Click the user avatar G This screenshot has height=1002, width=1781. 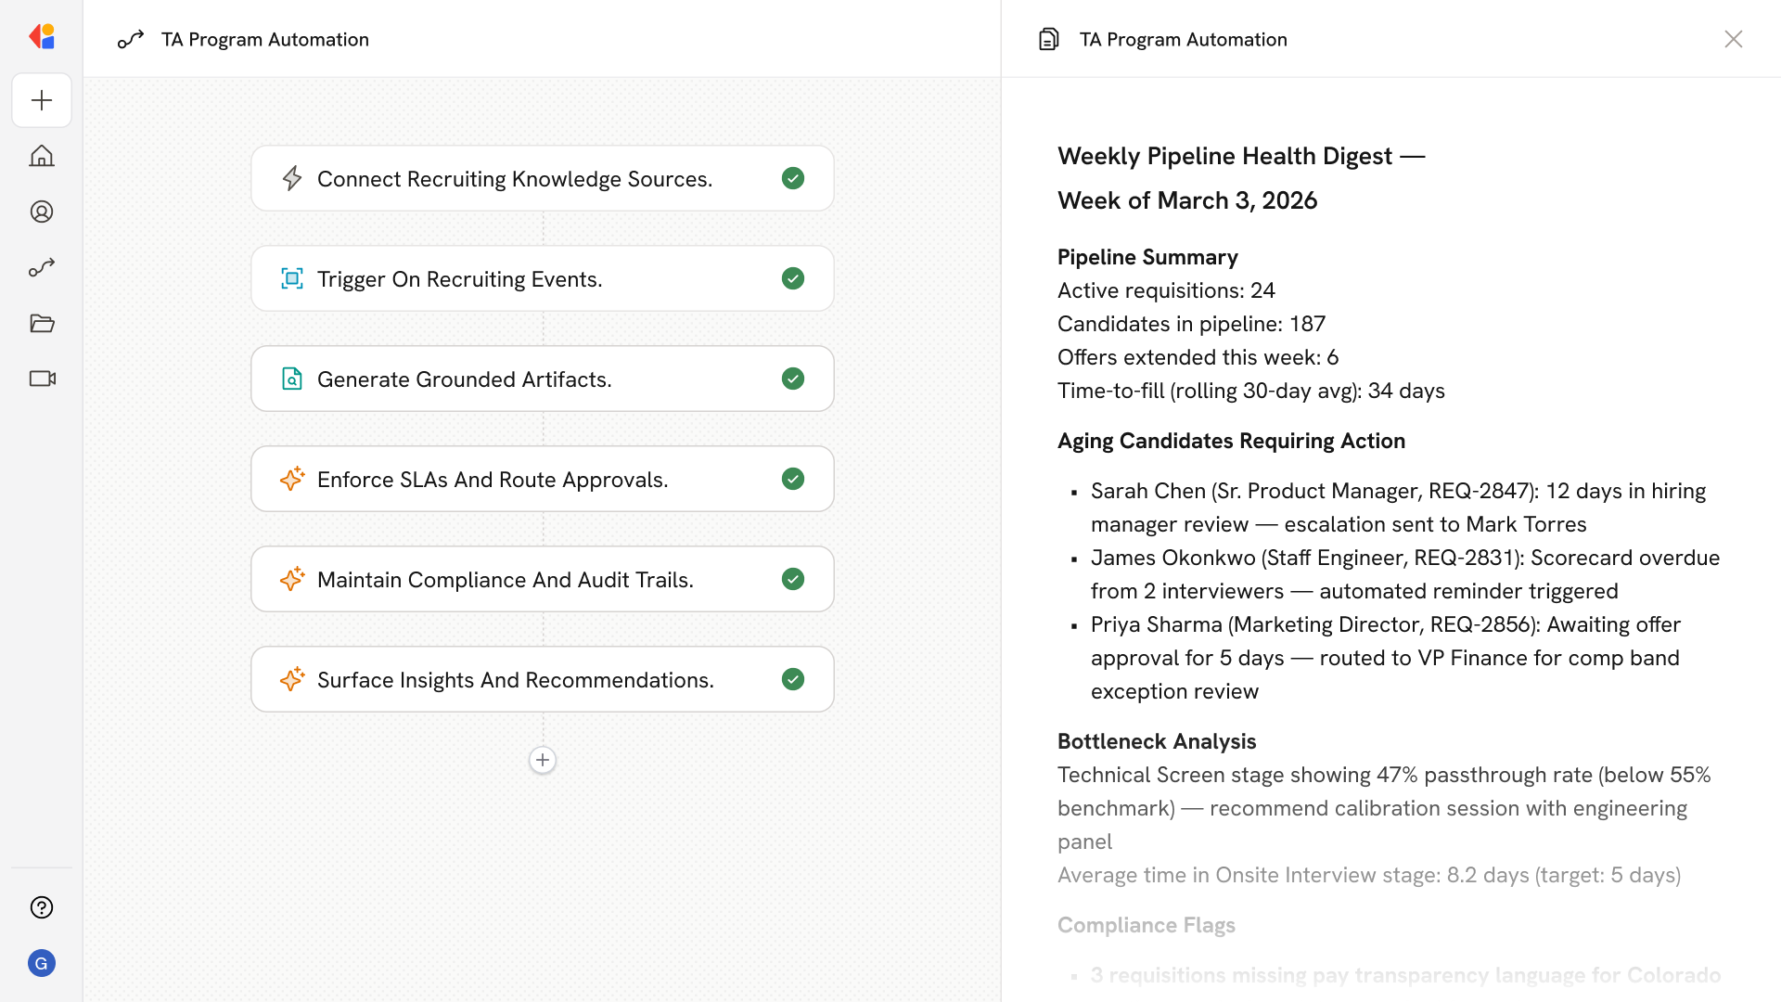pos(42,963)
